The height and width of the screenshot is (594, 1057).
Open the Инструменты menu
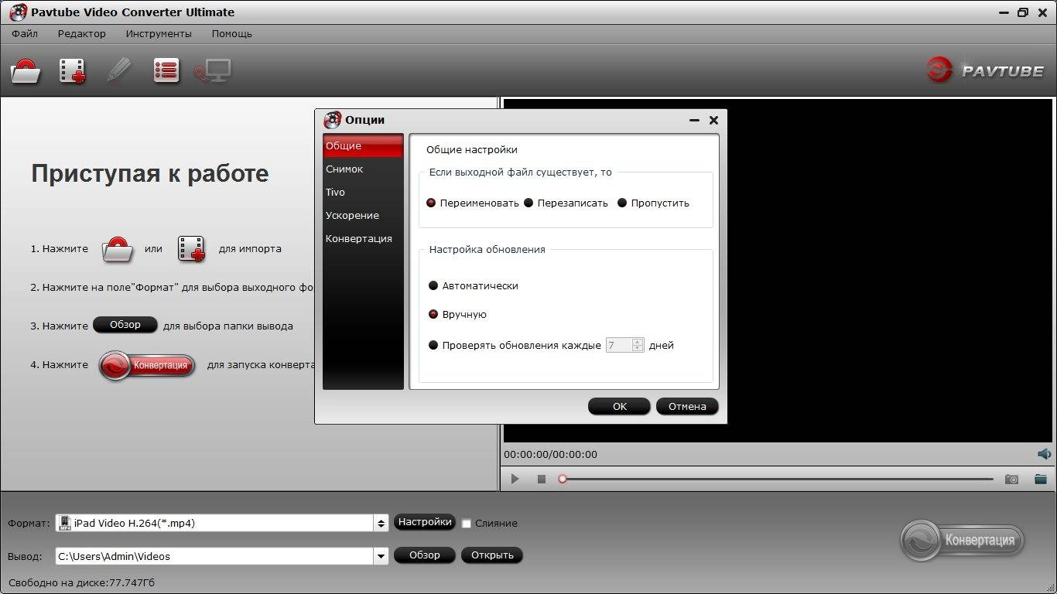pyautogui.click(x=159, y=33)
